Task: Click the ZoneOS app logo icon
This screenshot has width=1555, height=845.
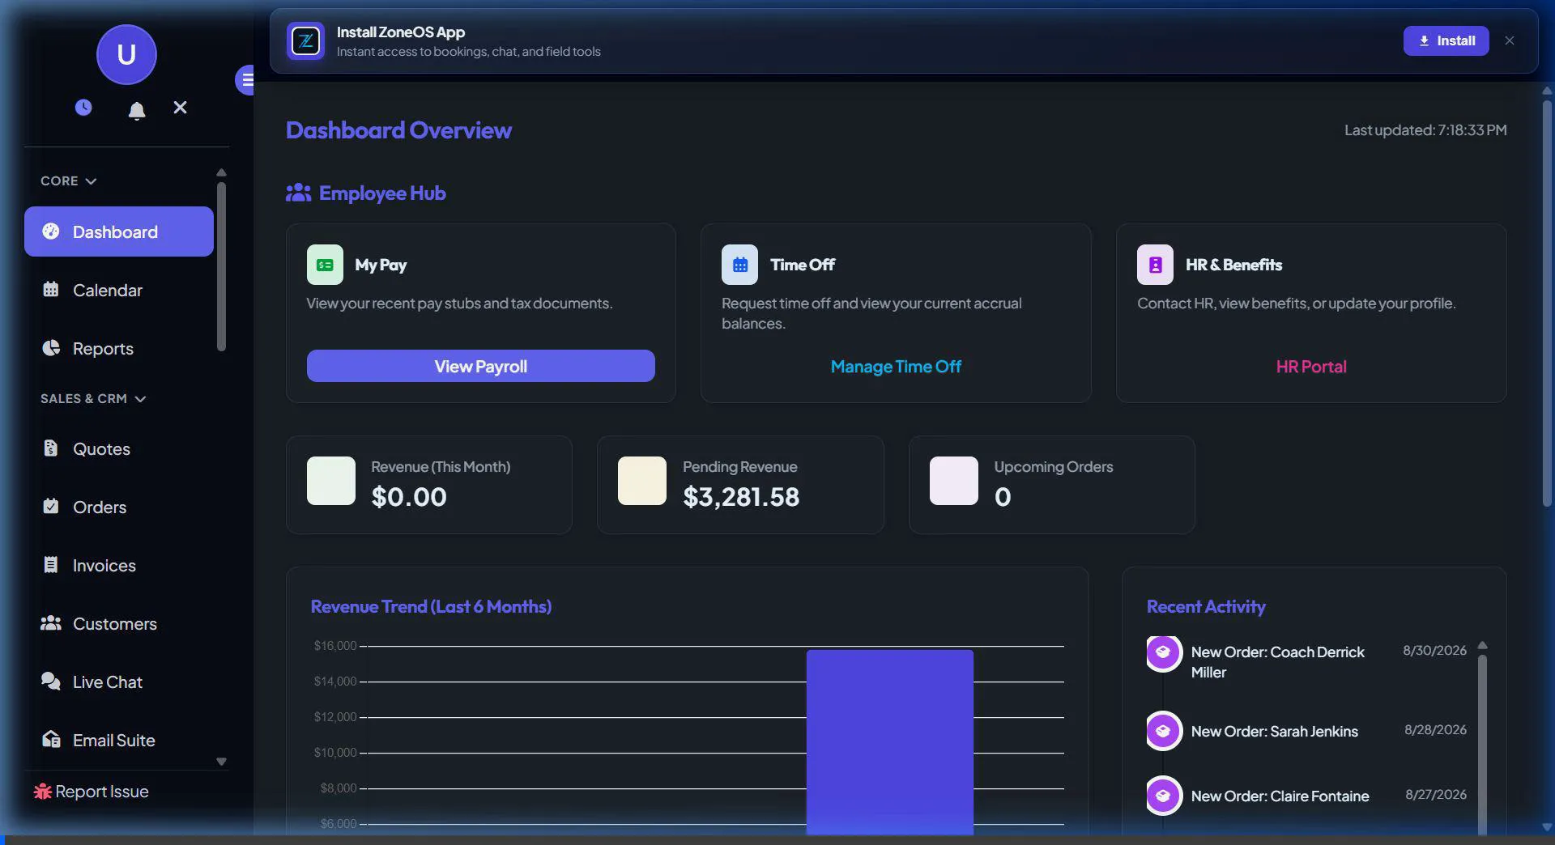Action: pos(305,40)
